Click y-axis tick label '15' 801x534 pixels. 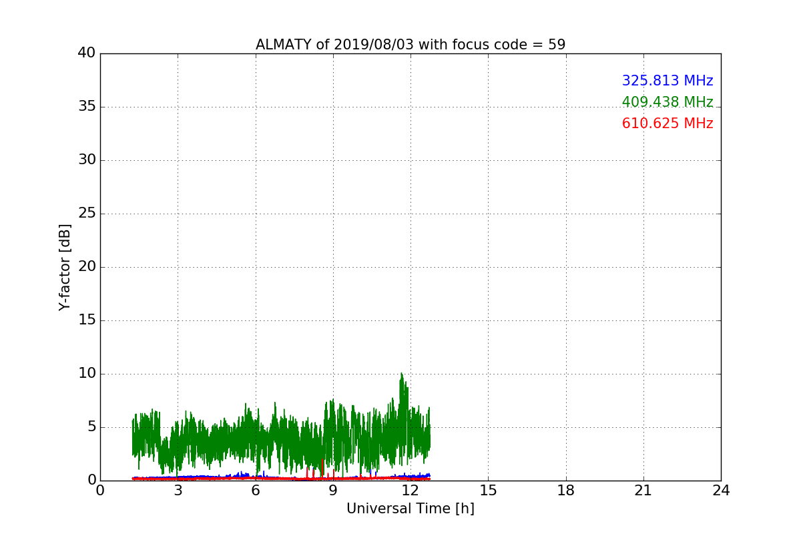[x=87, y=320]
